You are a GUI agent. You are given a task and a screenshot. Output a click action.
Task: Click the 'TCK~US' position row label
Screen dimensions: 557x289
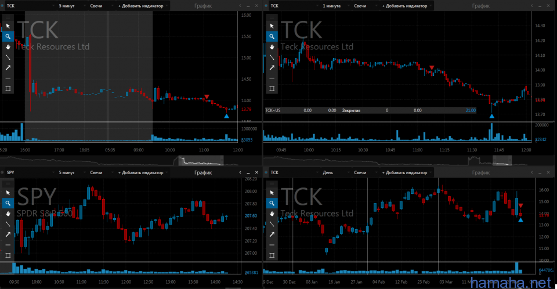click(273, 110)
